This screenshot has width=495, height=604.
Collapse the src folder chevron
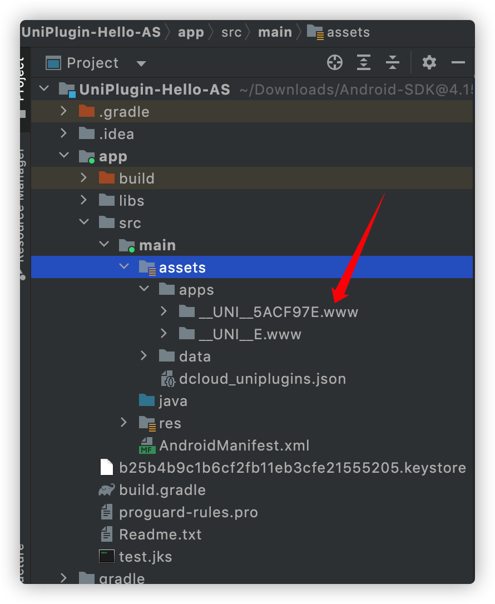(x=84, y=222)
